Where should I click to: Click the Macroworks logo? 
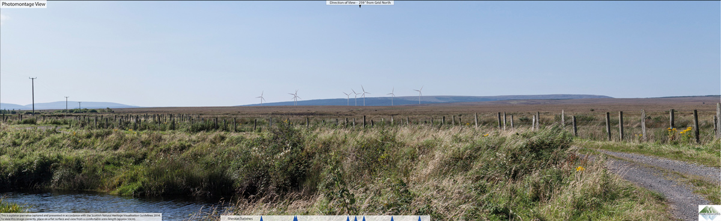click(709, 213)
